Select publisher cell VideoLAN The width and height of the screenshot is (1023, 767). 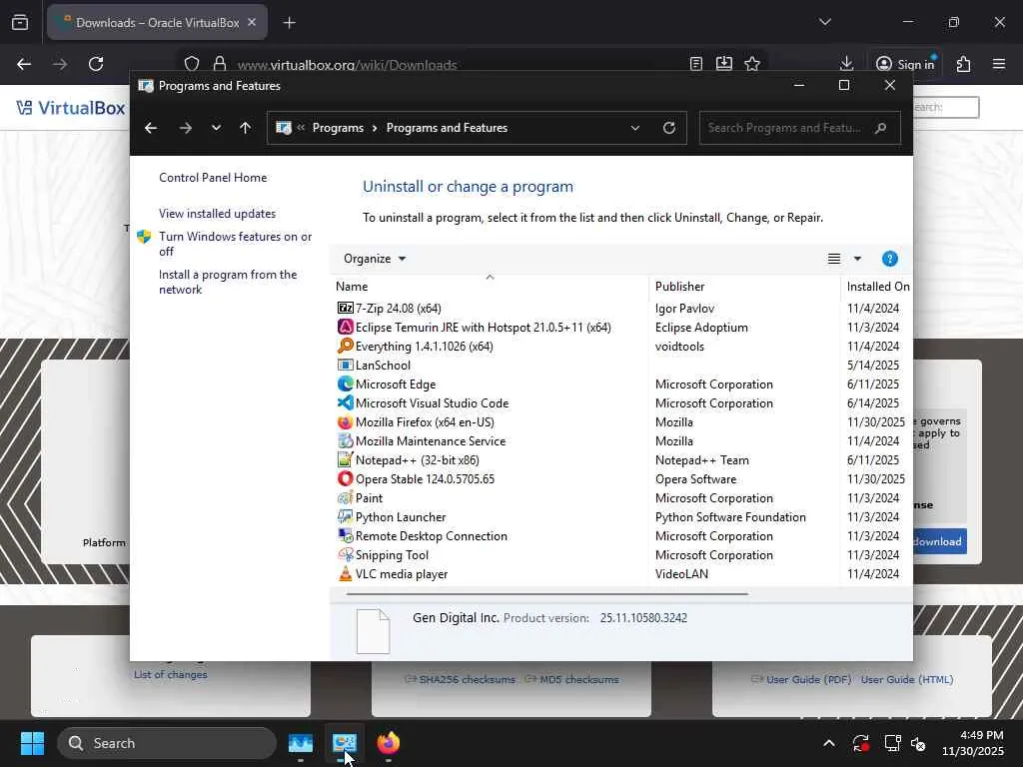tap(681, 574)
